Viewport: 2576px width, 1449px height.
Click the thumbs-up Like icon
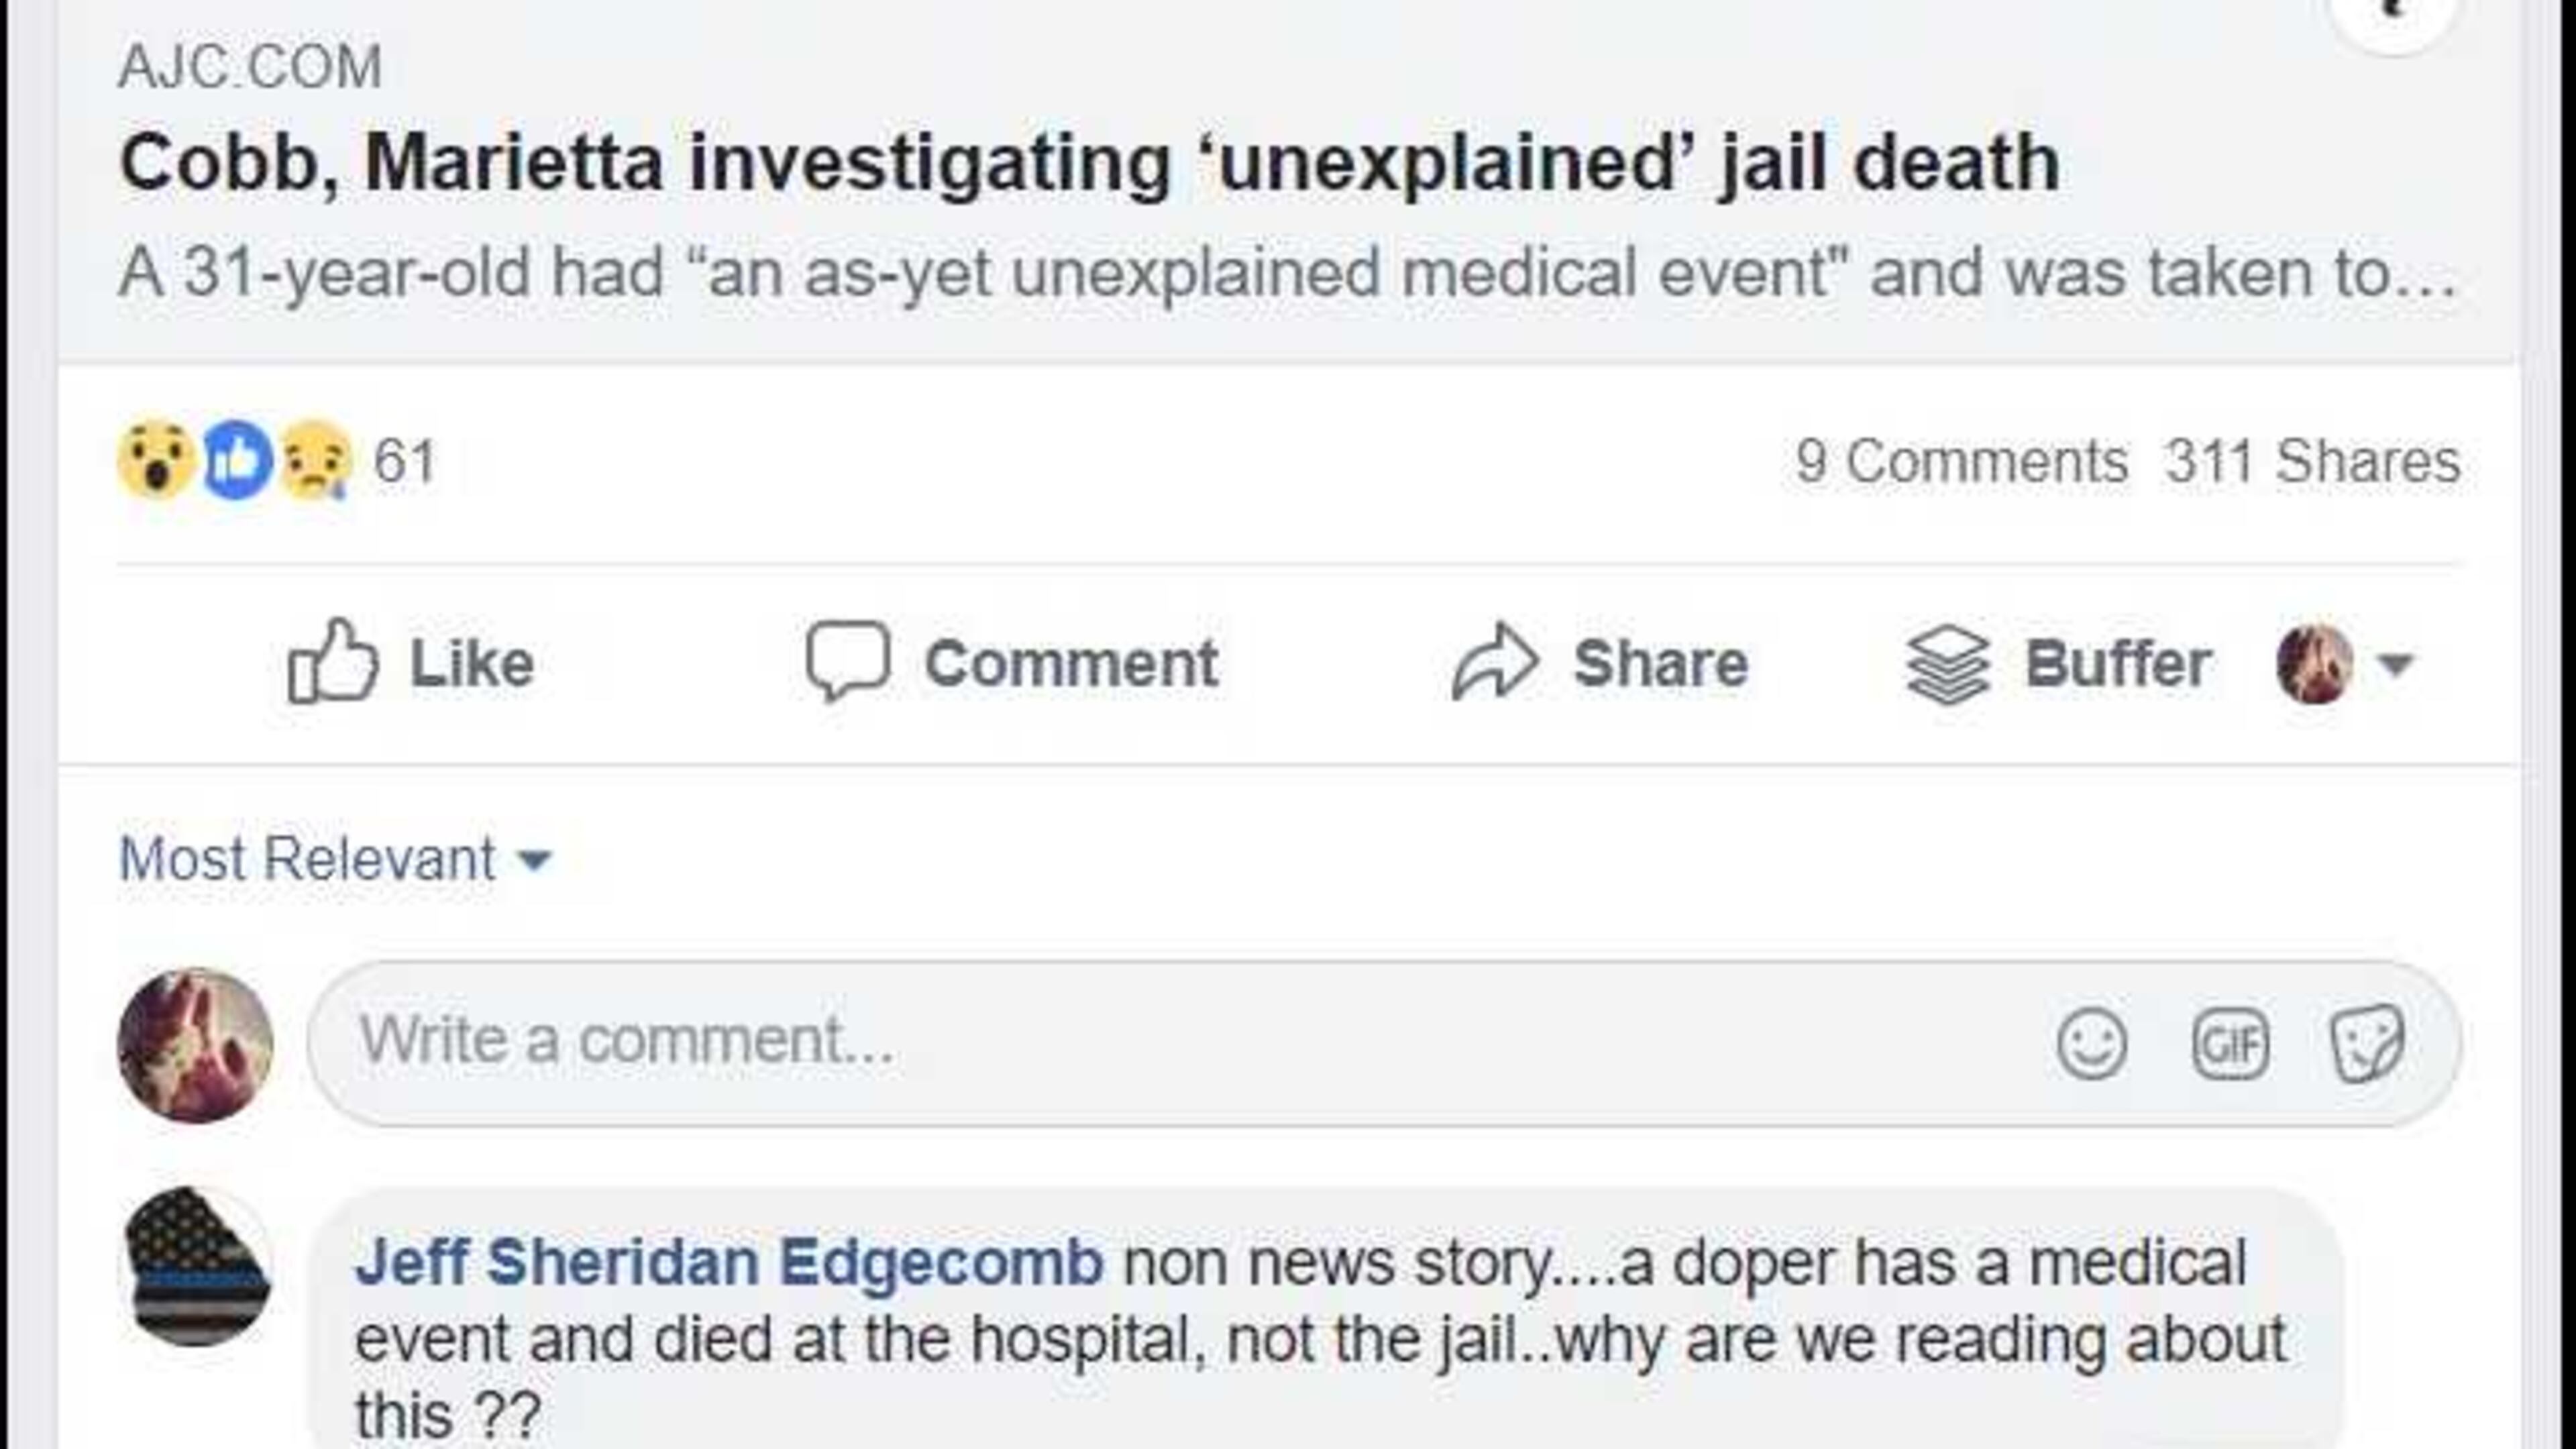[332, 661]
